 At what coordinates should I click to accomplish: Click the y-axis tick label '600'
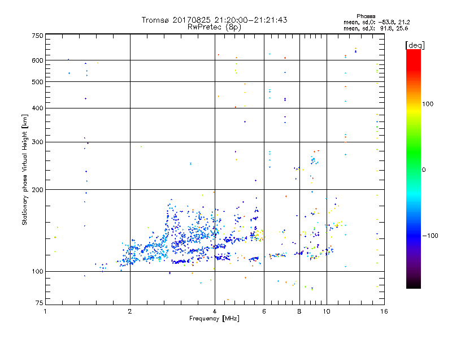(37, 60)
